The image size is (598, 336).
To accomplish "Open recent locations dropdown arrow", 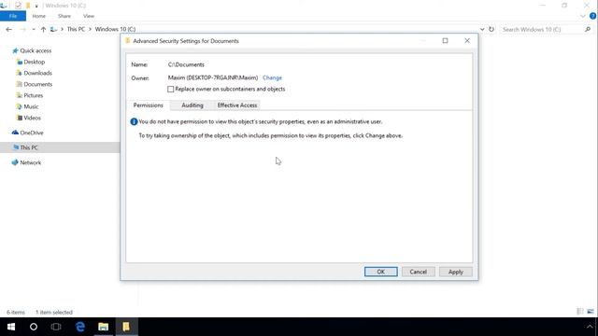I will (x=34, y=29).
